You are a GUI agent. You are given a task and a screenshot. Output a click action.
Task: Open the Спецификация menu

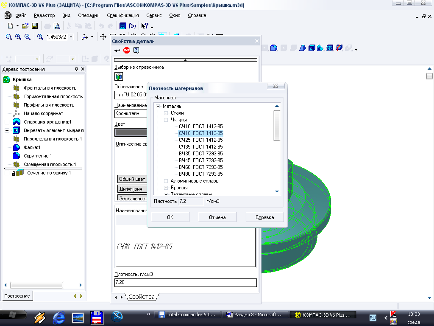[x=123, y=16]
